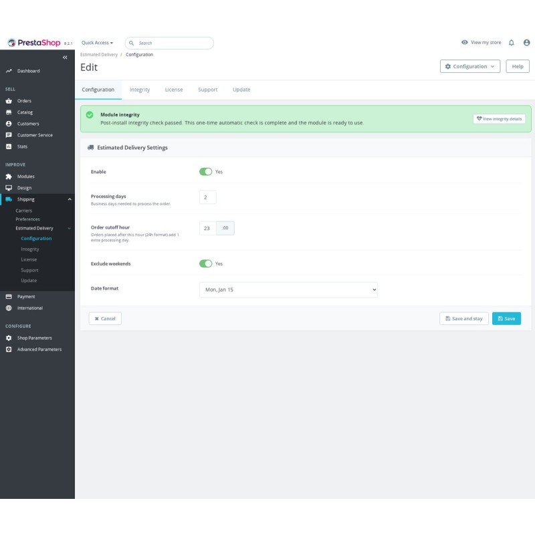535x535 pixels.
Task: Click the search magnifier icon
Action: [x=131, y=43]
